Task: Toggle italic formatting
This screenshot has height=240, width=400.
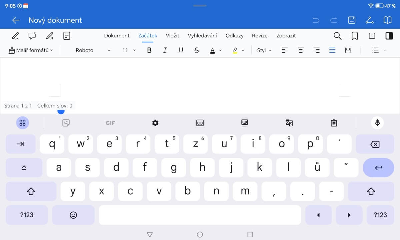Action: 165,50
